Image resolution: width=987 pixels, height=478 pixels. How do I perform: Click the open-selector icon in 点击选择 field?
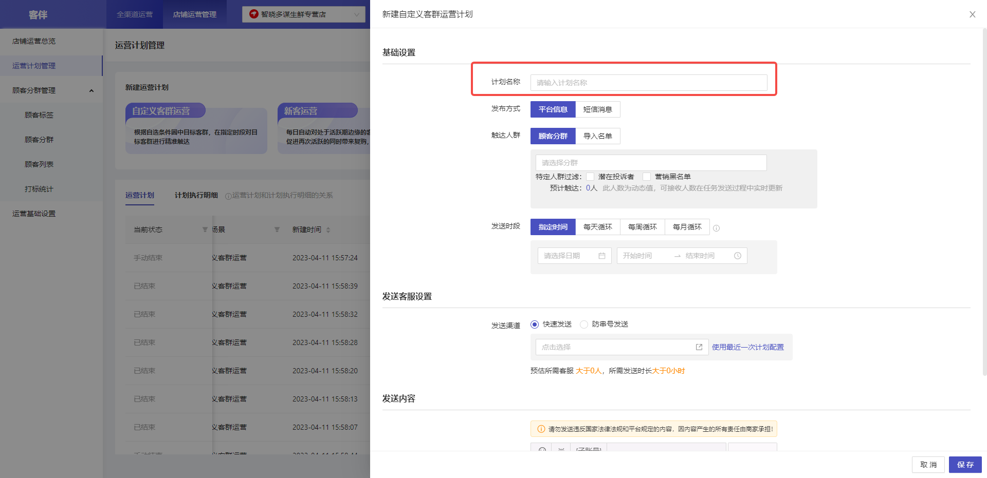699,347
